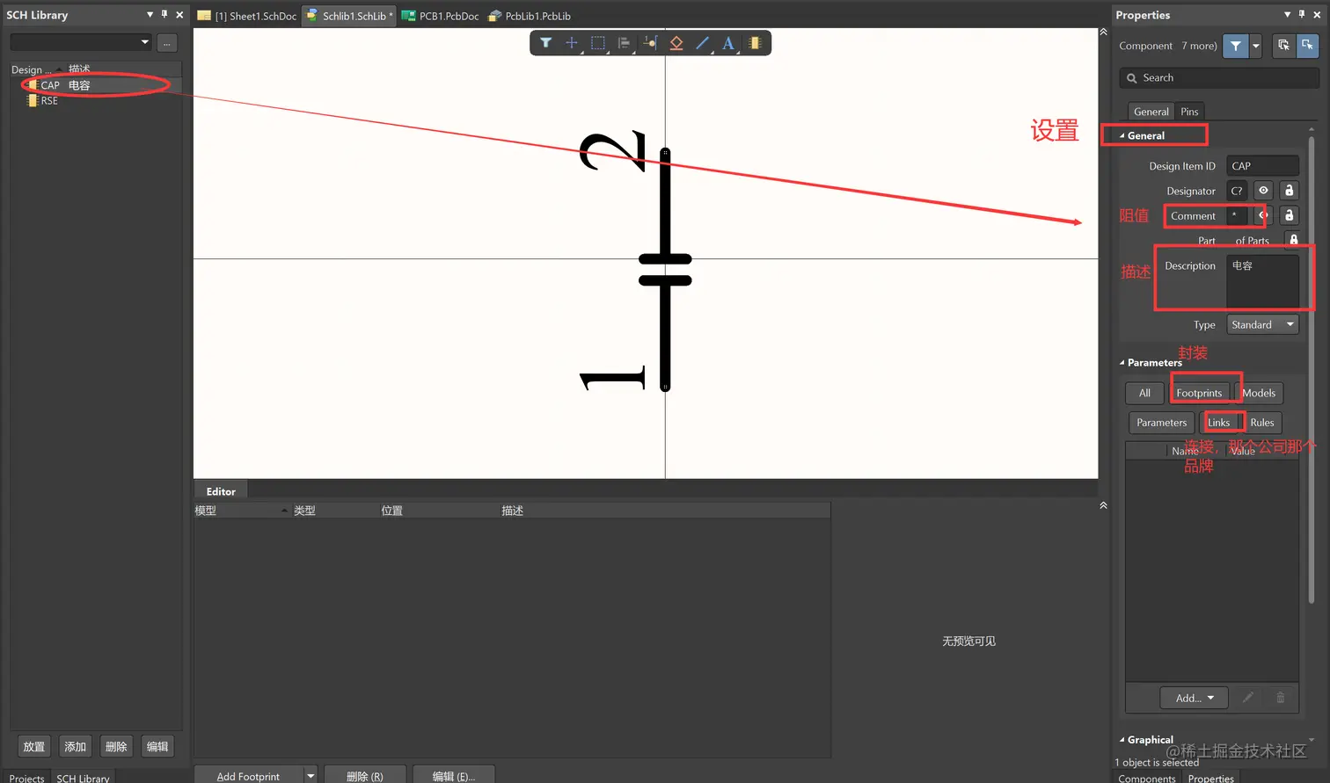The image size is (1330, 783).
Task: Open the align objects tool
Action: (x=624, y=42)
